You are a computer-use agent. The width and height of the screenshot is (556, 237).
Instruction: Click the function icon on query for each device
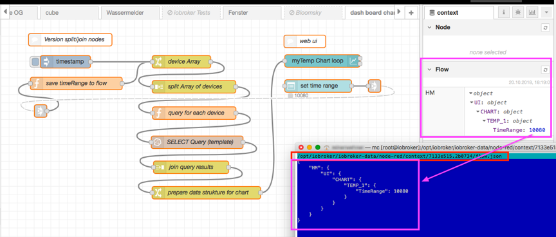(x=158, y=113)
